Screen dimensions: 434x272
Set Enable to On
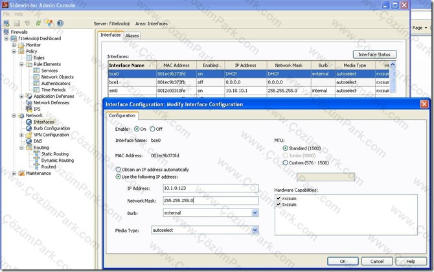click(137, 129)
